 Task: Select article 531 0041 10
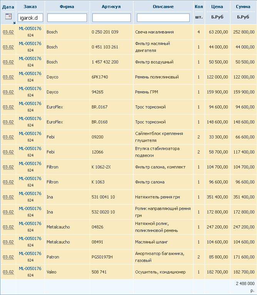pyautogui.click(x=103, y=197)
